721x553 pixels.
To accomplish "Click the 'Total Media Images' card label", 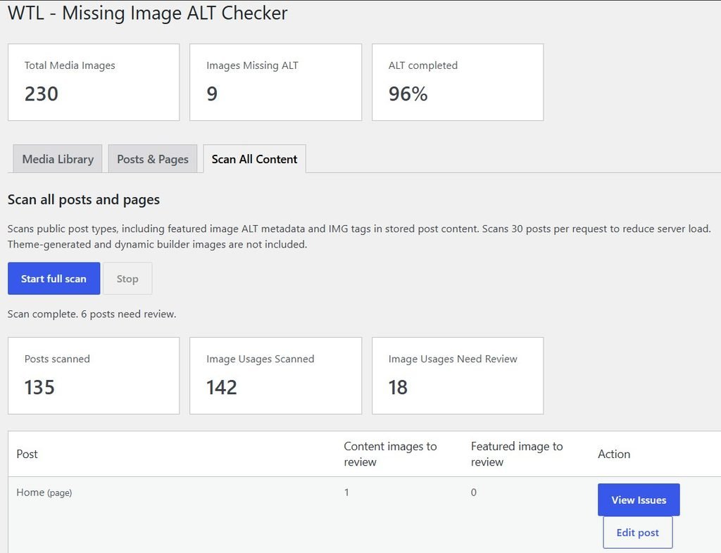I will click(x=70, y=65).
